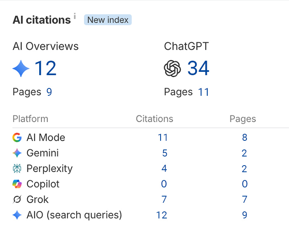The image size is (289, 230).
Task: Open Gemini citations value 5
Action: point(165,153)
